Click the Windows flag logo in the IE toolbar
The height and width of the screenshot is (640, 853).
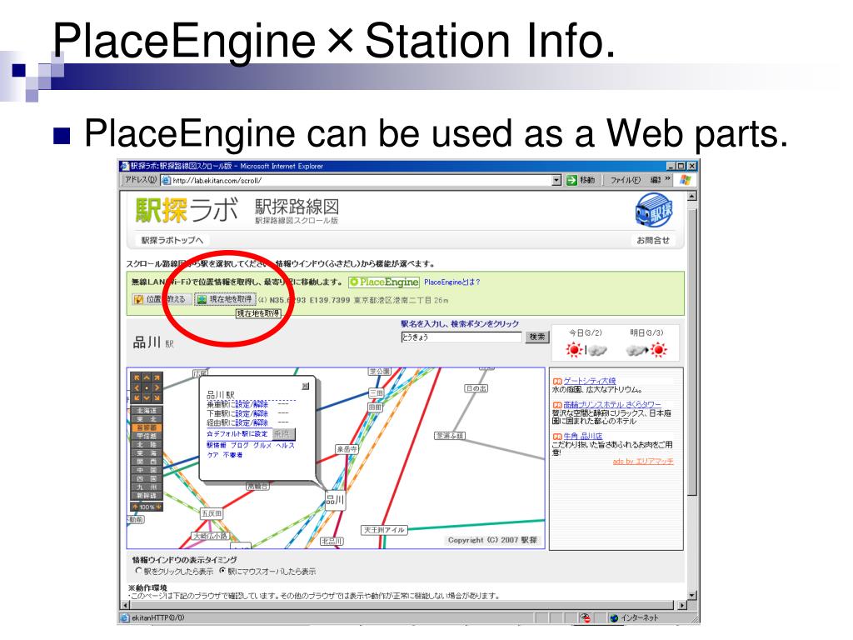pyautogui.click(x=685, y=180)
